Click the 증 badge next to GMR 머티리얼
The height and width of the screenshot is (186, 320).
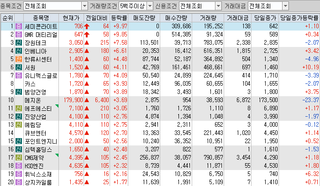click(19, 35)
